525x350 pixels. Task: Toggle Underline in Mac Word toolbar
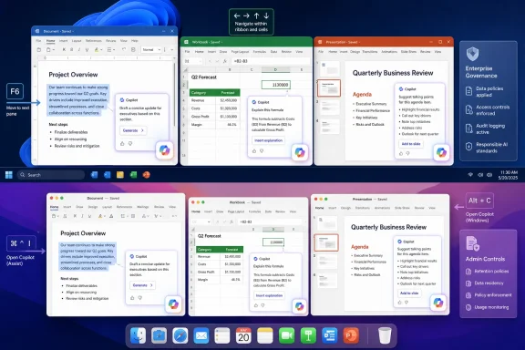[89, 216]
